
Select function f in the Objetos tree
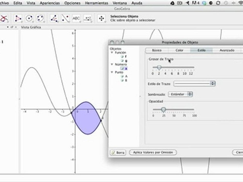(x=126, y=56)
